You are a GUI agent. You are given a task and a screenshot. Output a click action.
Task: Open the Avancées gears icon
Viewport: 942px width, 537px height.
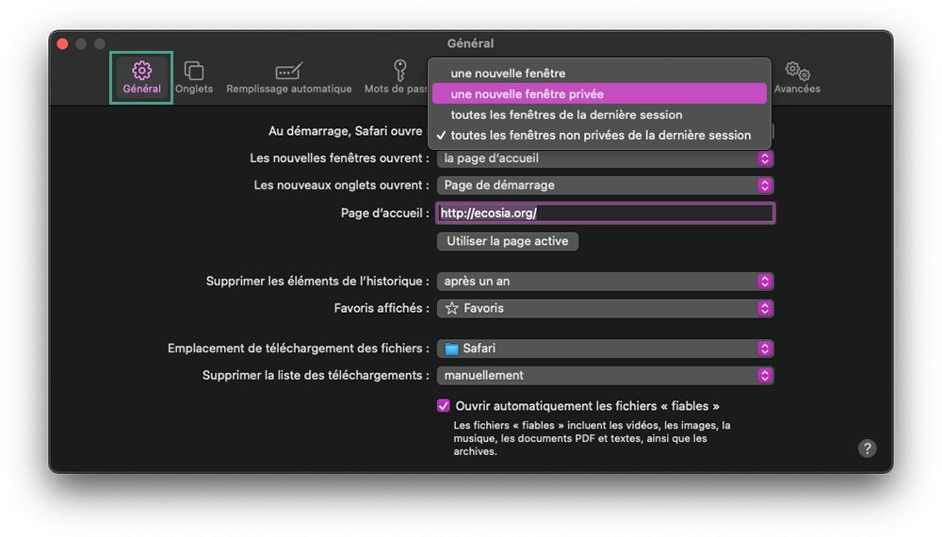click(798, 71)
